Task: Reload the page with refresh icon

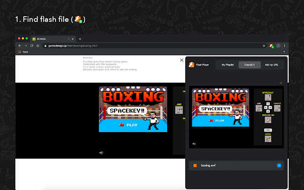Action: [31, 46]
